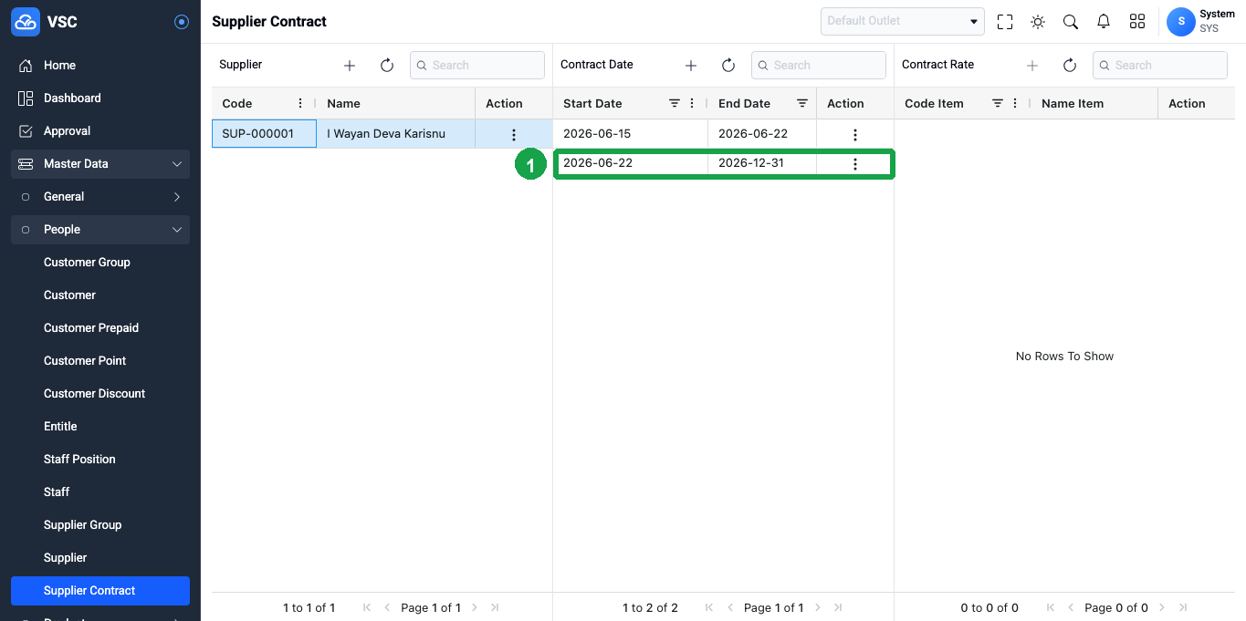Click the VSC cloud logo
The width and height of the screenshot is (1246, 621).
pyautogui.click(x=26, y=22)
